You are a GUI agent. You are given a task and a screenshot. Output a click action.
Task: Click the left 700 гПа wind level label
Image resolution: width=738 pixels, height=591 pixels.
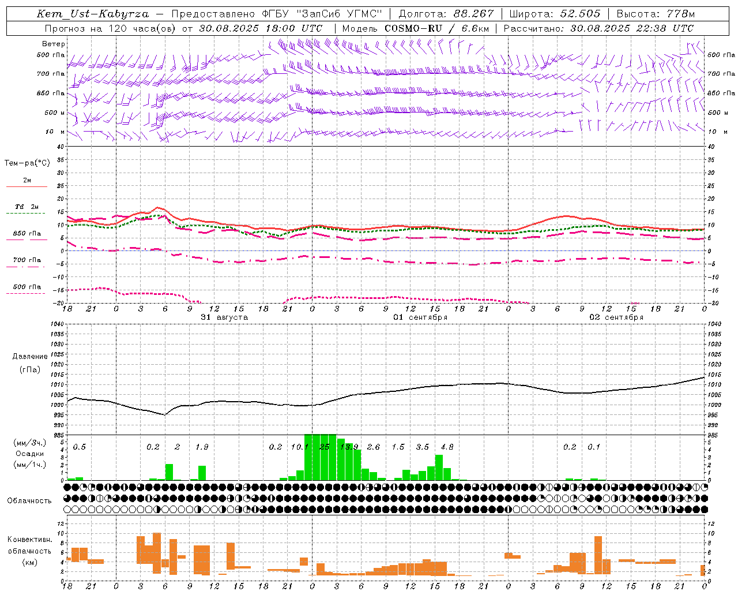click(51, 74)
